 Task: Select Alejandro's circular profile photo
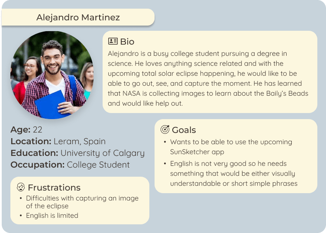pyautogui.click(x=52, y=75)
